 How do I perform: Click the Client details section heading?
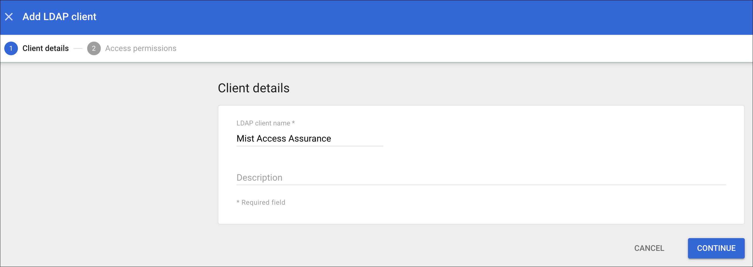click(x=254, y=88)
